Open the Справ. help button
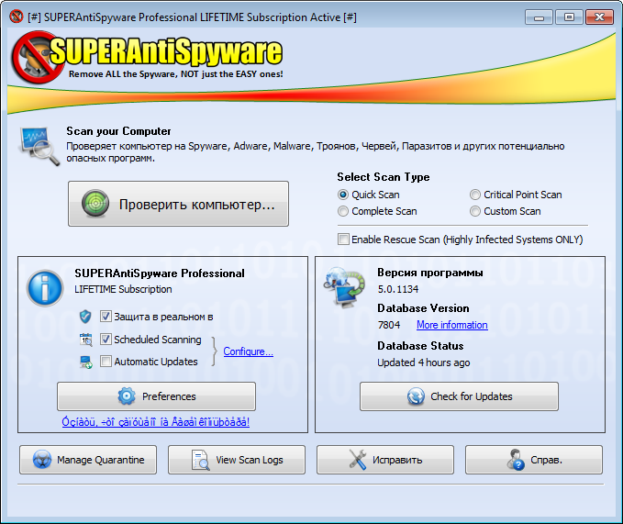The image size is (623, 524). pyautogui.click(x=534, y=460)
